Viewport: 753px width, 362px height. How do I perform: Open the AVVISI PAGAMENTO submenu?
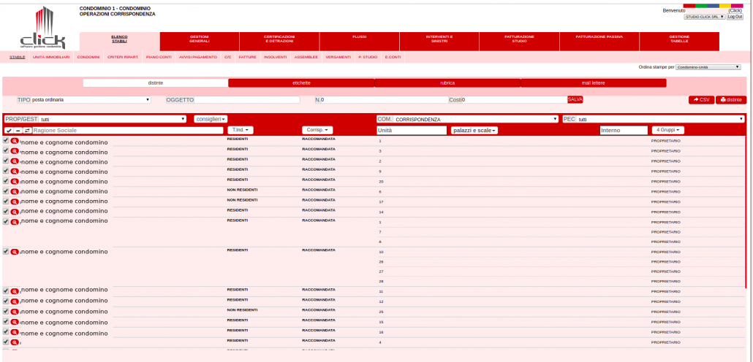point(198,57)
